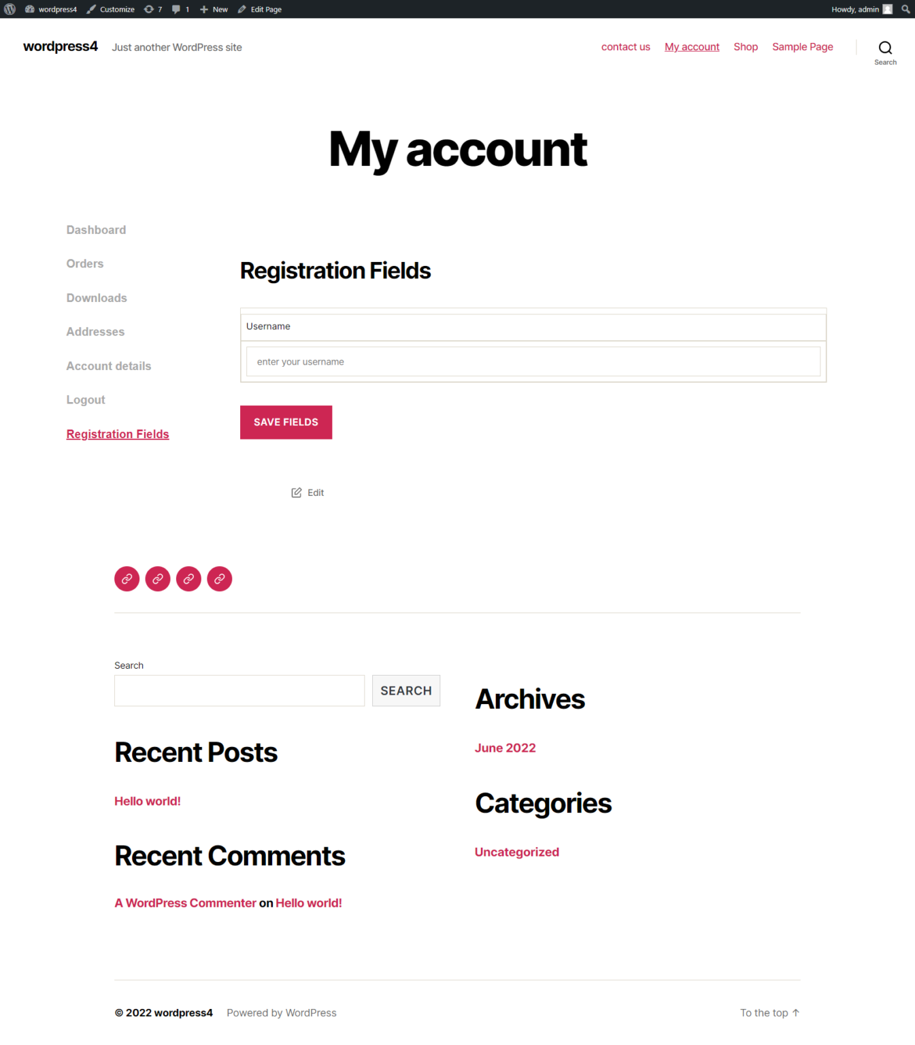Image resolution: width=915 pixels, height=1045 pixels.
Task: Select Registration Fields in the account menu
Action: [117, 433]
